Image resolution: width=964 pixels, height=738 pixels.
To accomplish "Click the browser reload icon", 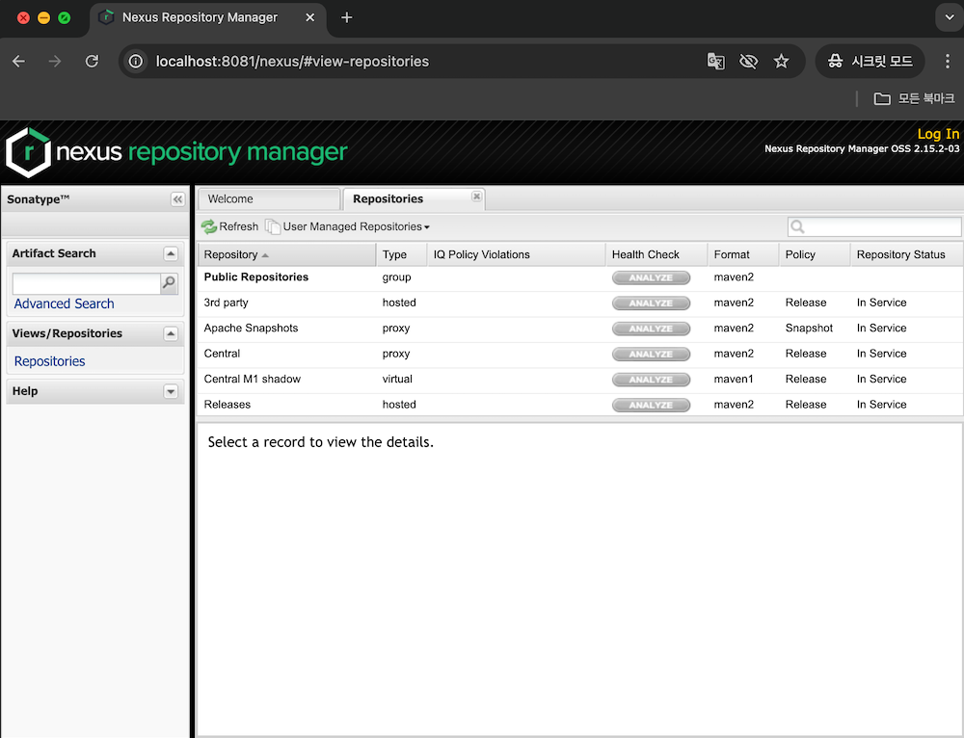I will click(92, 61).
